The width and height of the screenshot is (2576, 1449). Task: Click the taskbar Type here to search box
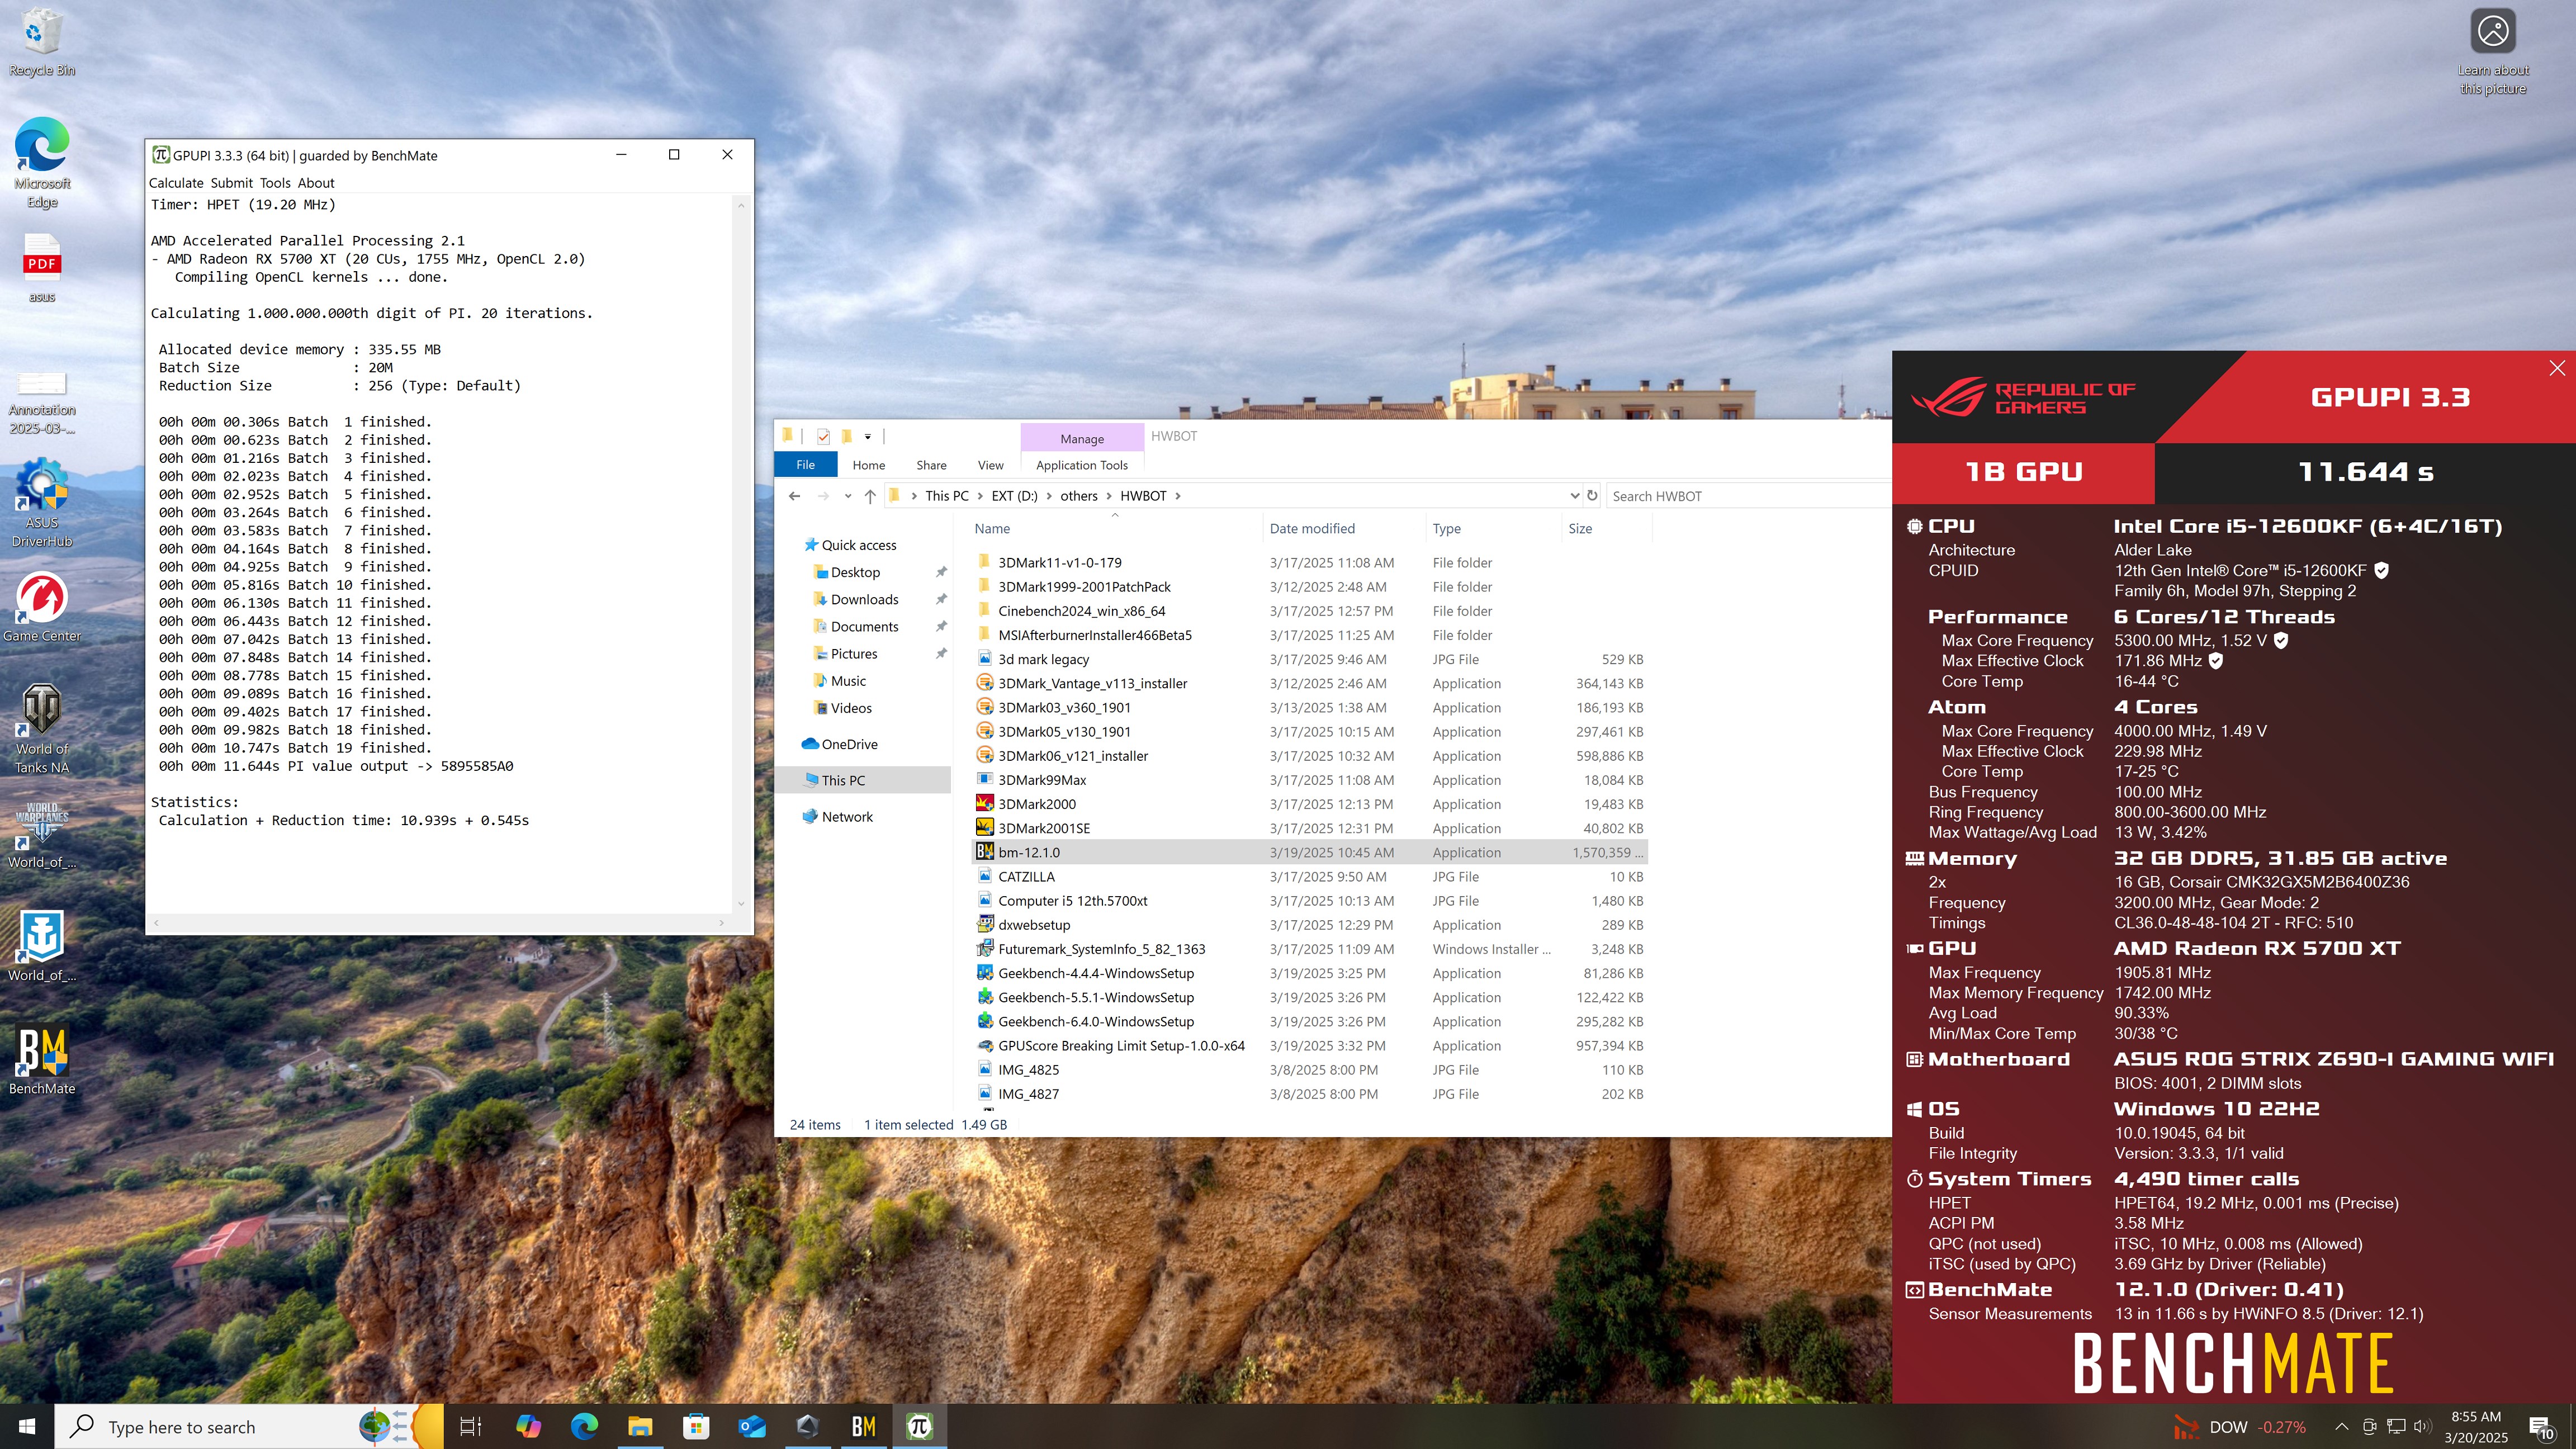(248, 1427)
